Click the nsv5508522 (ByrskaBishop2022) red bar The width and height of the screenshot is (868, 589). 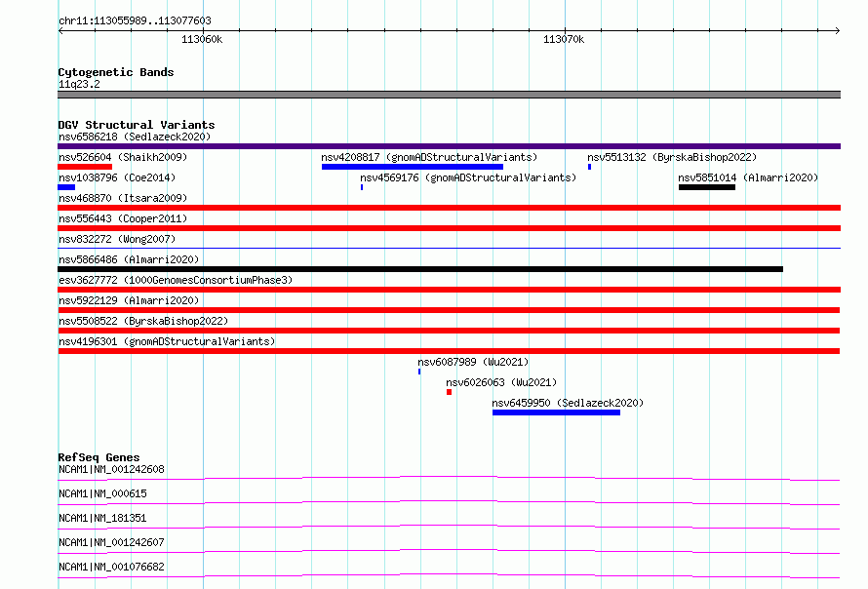[449, 331]
